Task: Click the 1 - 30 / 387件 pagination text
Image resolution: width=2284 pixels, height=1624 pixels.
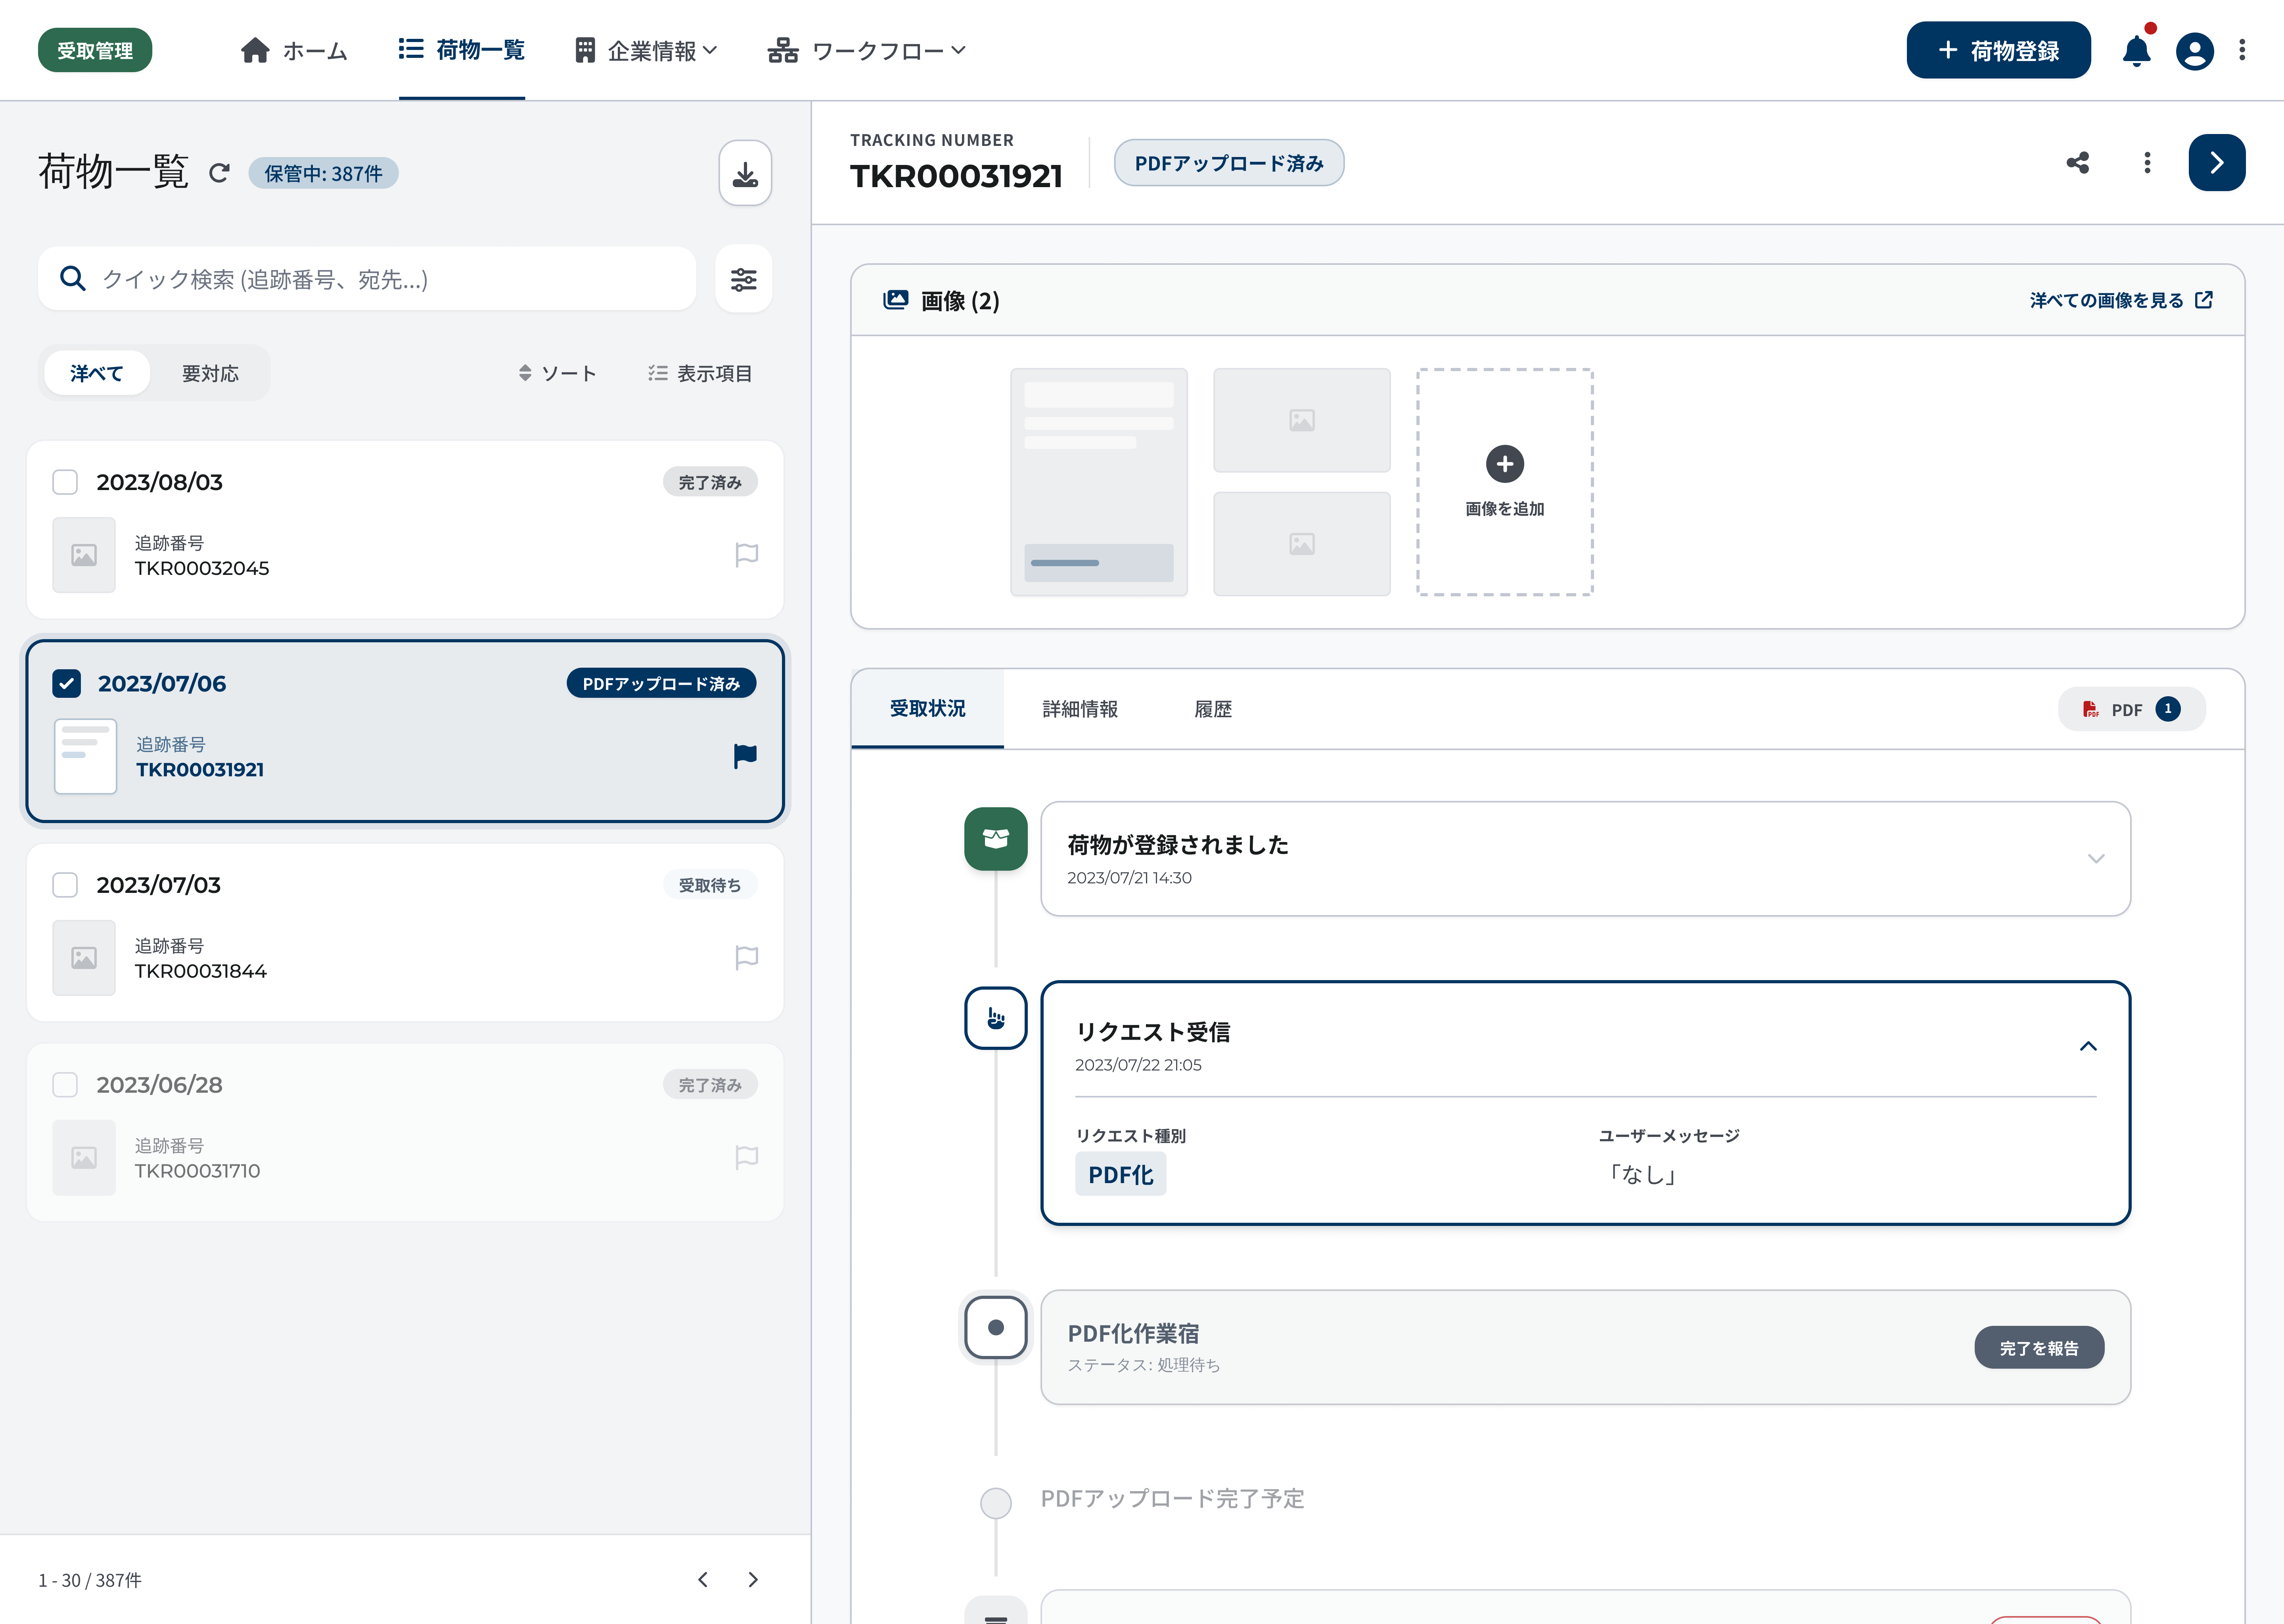Action: [x=90, y=1580]
